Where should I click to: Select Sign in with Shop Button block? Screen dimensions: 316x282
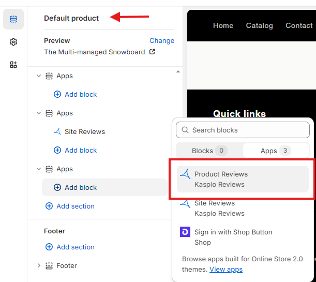coord(243,237)
